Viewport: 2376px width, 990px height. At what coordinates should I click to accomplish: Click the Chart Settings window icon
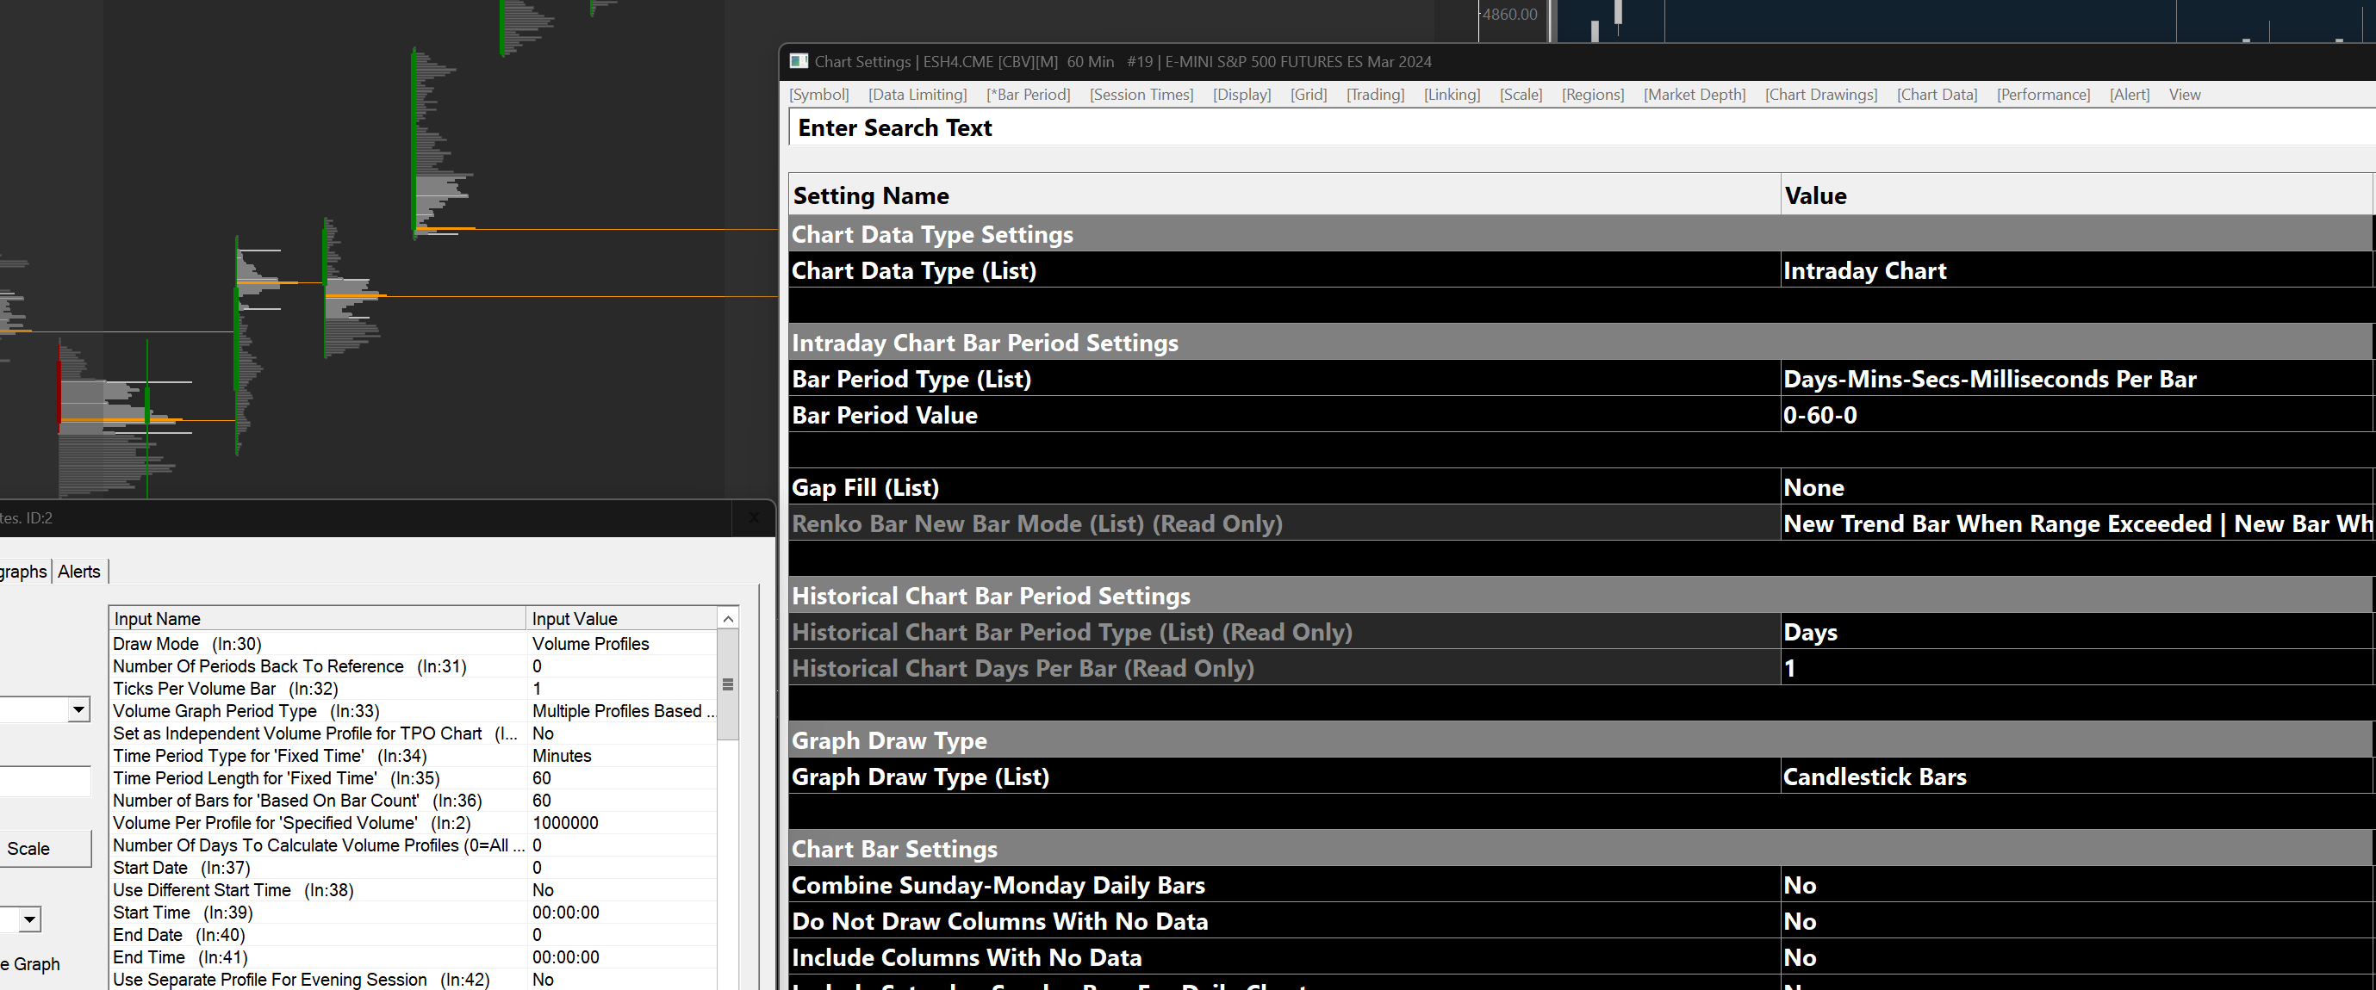click(799, 61)
